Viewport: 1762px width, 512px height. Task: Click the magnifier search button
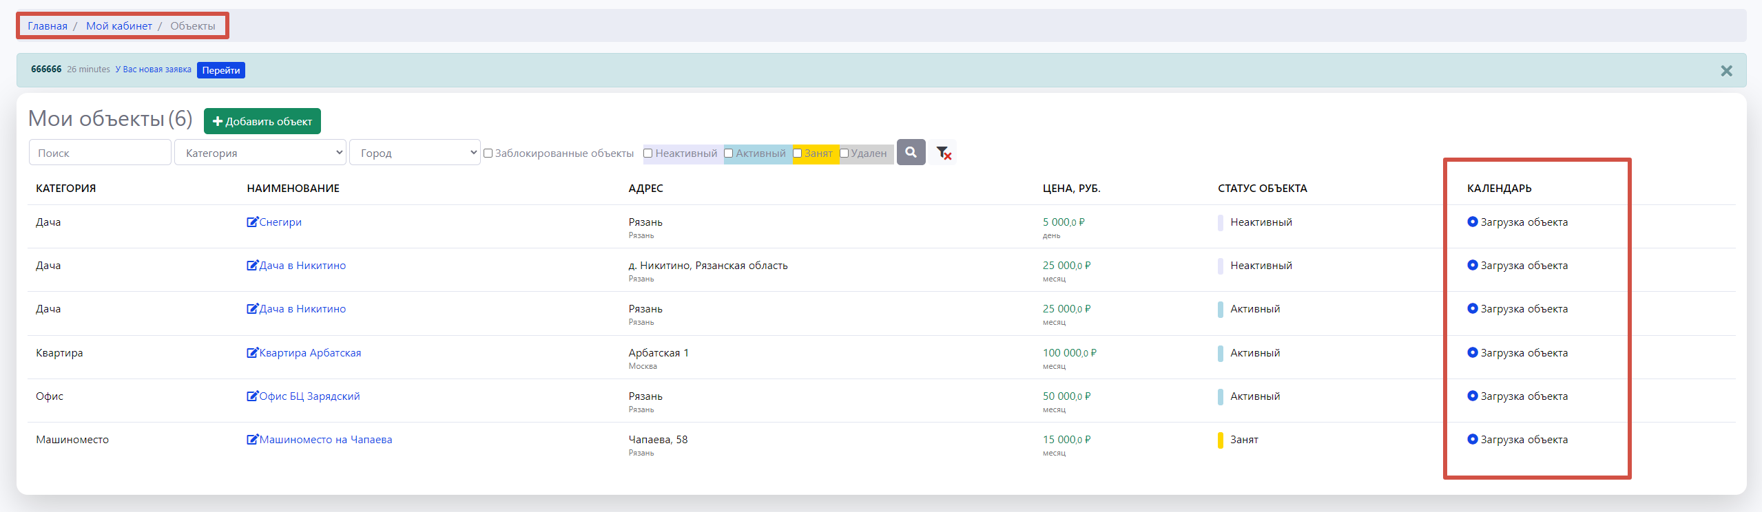pyautogui.click(x=911, y=152)
